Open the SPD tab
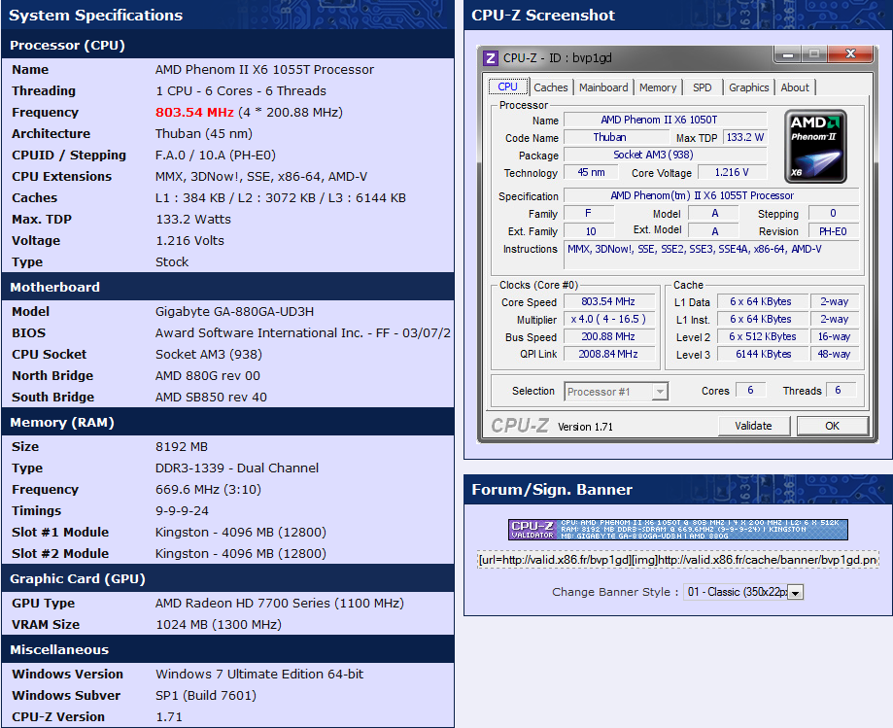The height and width of the screenshot is (728, 893). [x=702, y=87]
